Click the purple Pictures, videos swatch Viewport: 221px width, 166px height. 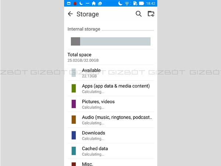(74, 104)
